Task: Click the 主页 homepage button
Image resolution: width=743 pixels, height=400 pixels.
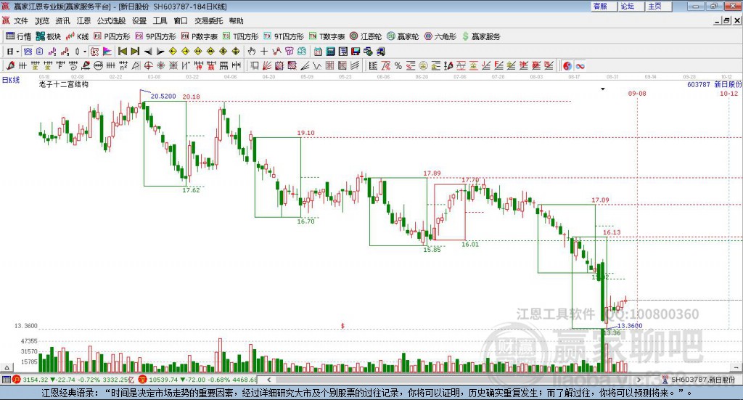Action: [658, 6]
